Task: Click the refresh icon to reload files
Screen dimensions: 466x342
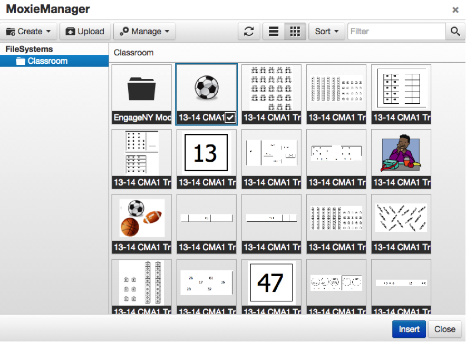Action: [x=249, y=31]
